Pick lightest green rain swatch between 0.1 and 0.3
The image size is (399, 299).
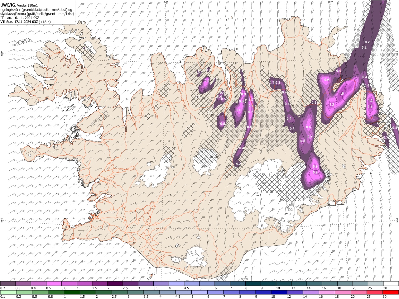pos(8,292)
